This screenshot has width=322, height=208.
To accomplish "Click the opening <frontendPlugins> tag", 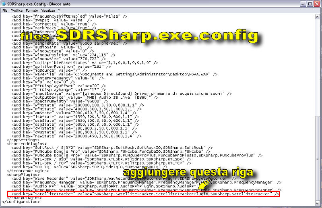I will click(x=27, y=144).
